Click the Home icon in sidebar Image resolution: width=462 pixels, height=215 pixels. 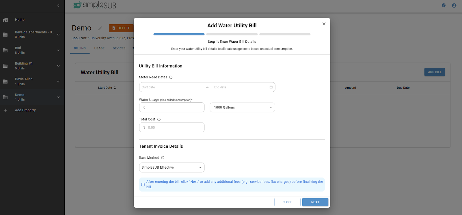[x=5, y=20]
